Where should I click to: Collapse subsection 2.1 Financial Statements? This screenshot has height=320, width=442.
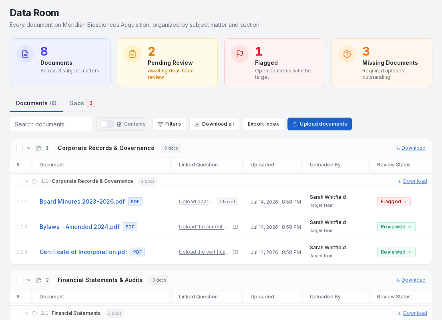click(27, 313)
